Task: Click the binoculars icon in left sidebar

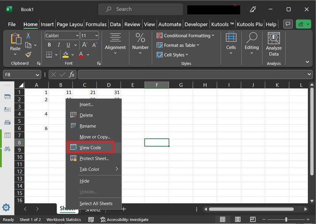Action: (7, 149)
